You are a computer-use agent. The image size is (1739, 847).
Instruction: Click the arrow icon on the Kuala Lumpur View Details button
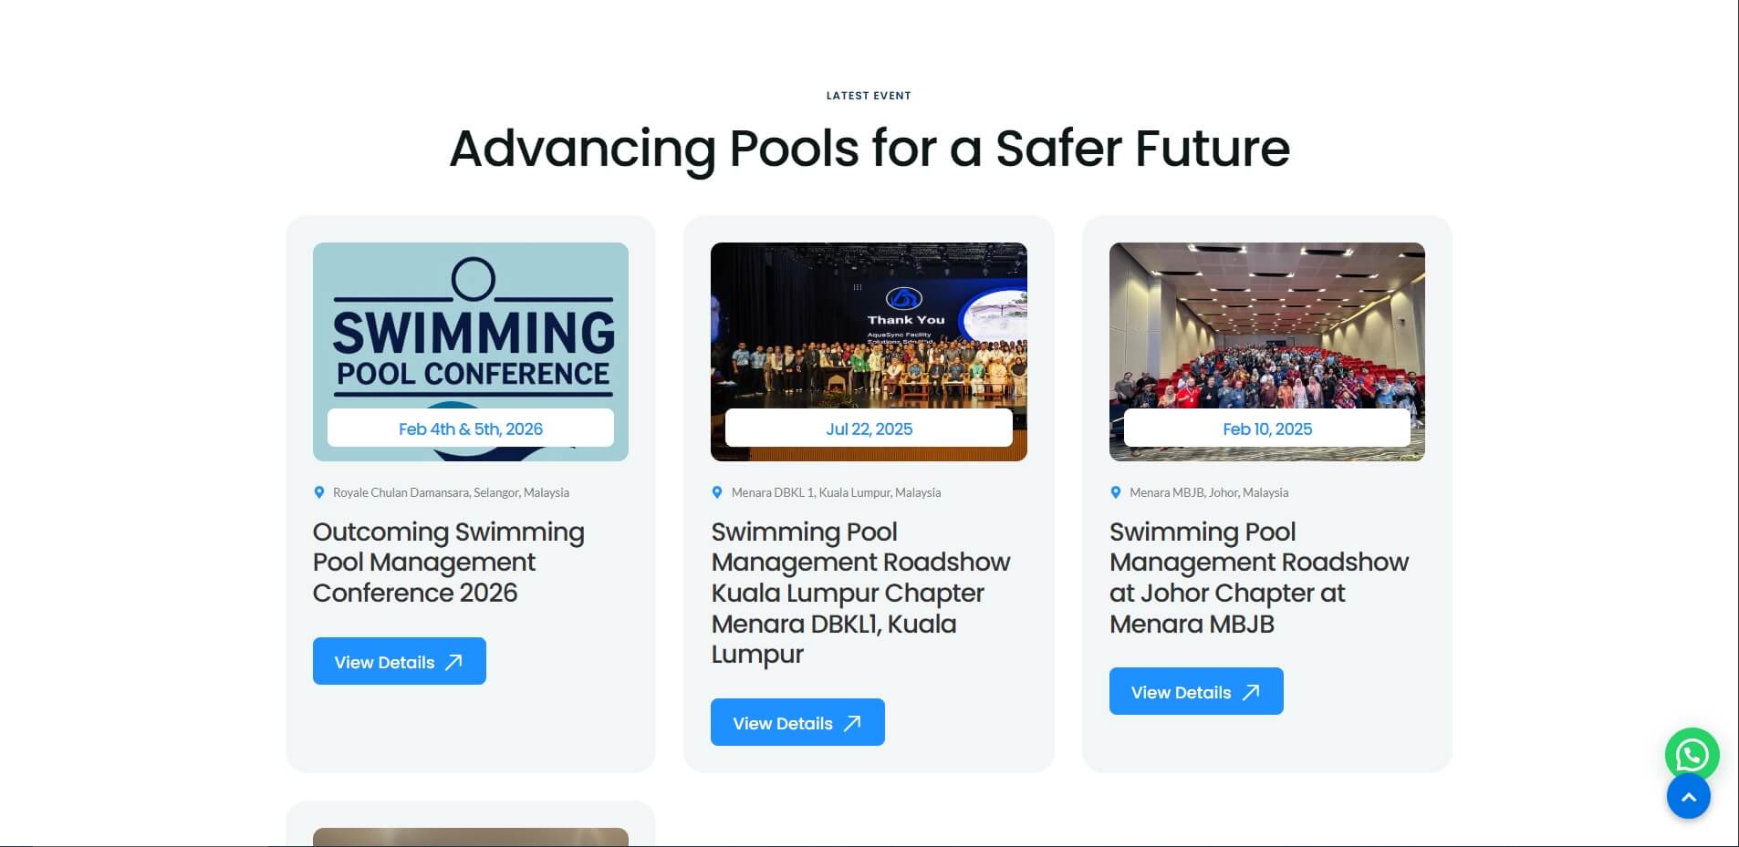coord(852,723)
